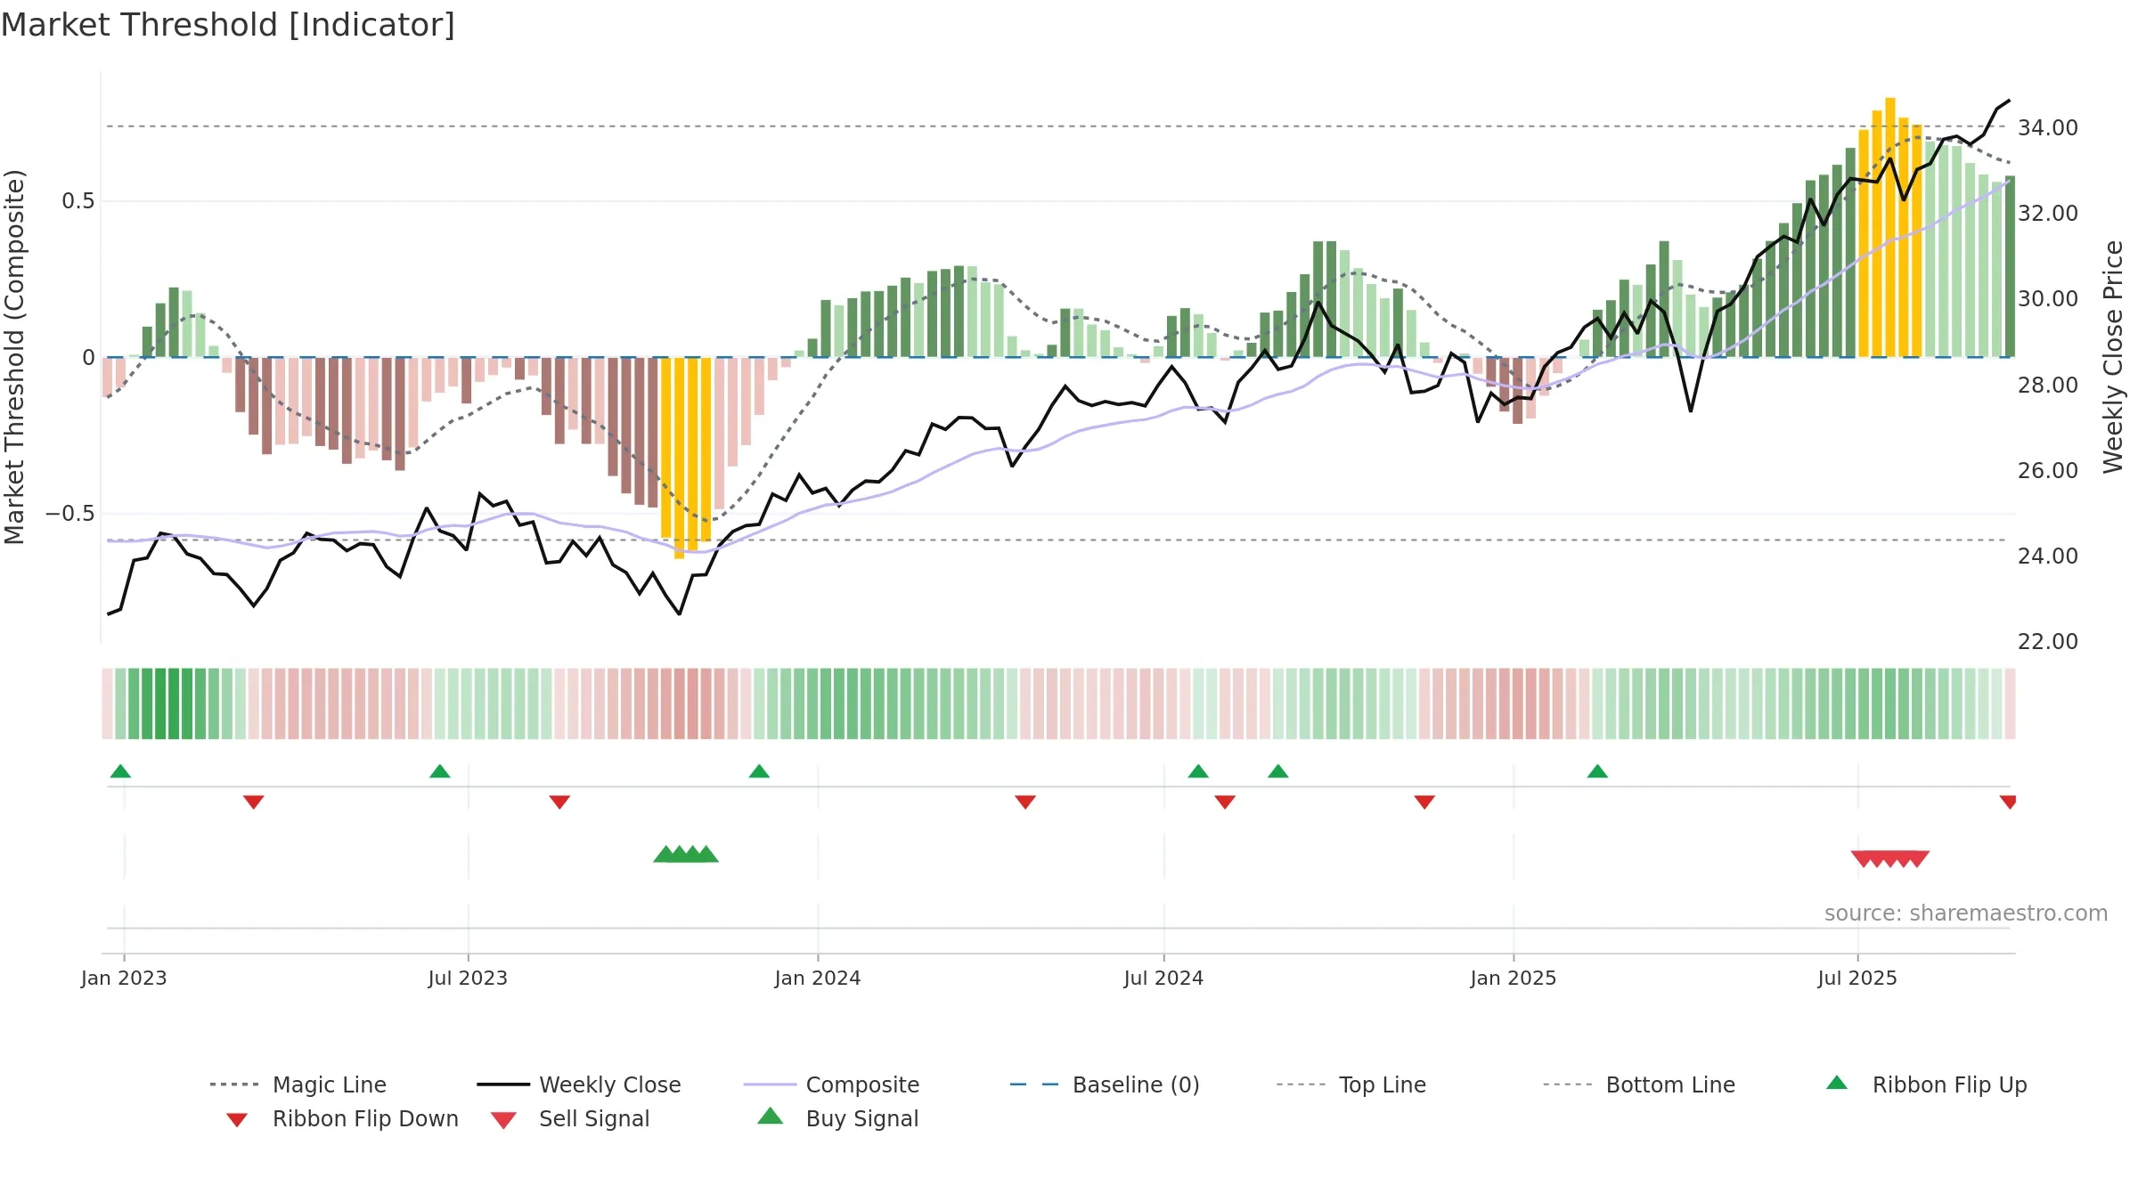The width and height of the screenshot is (2138, 1202).
Task: Click the last ribbon flip down marker at chart end
Action: (x=2008, y=802)
